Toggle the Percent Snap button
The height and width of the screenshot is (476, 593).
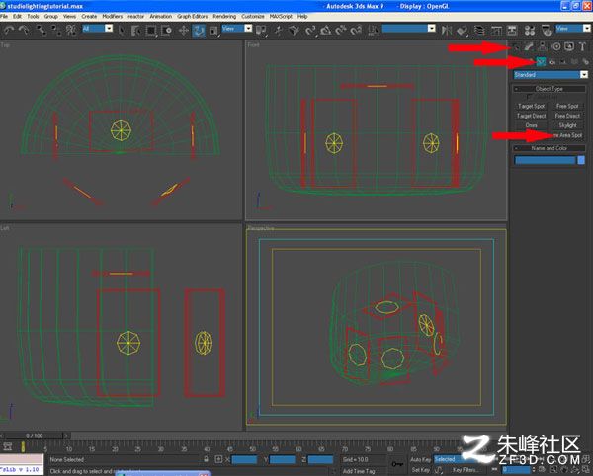click(341, 30)
